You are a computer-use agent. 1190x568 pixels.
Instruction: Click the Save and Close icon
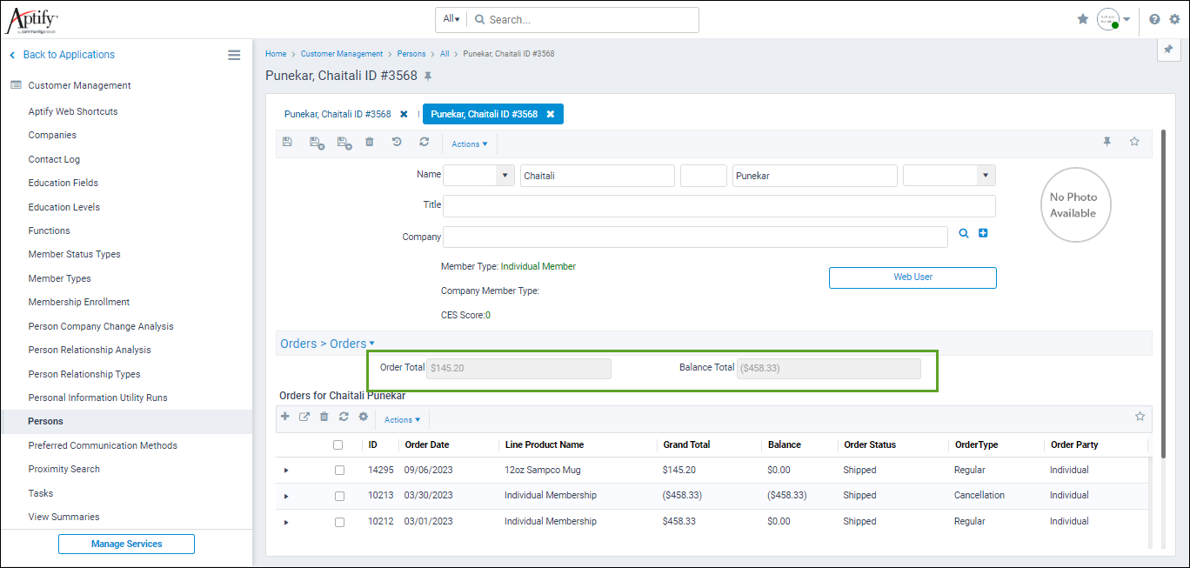[x=317, y=143]
